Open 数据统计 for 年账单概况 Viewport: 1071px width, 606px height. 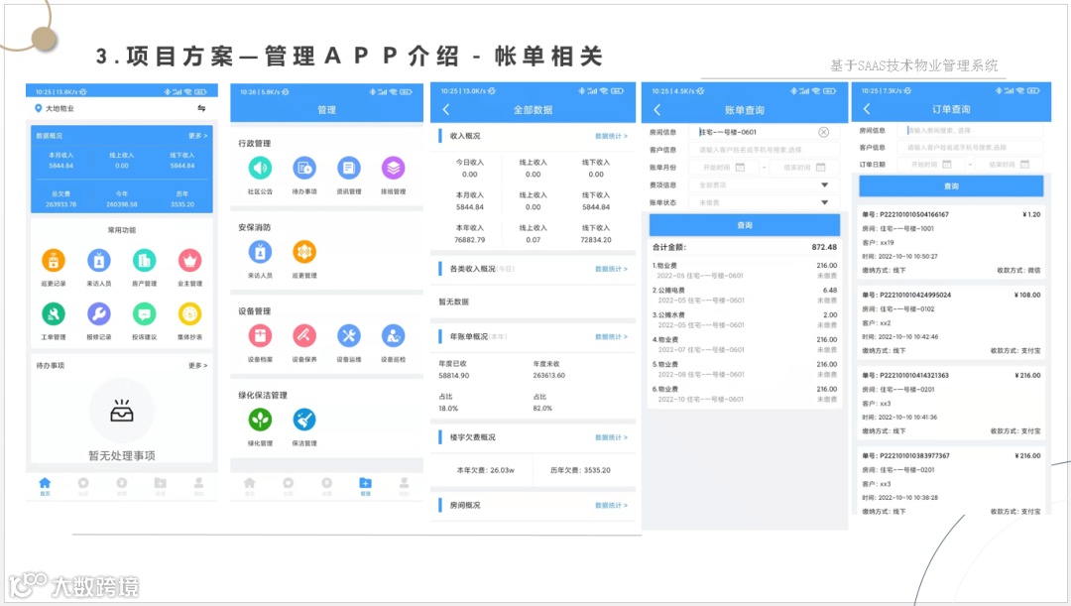coord(611,337)
